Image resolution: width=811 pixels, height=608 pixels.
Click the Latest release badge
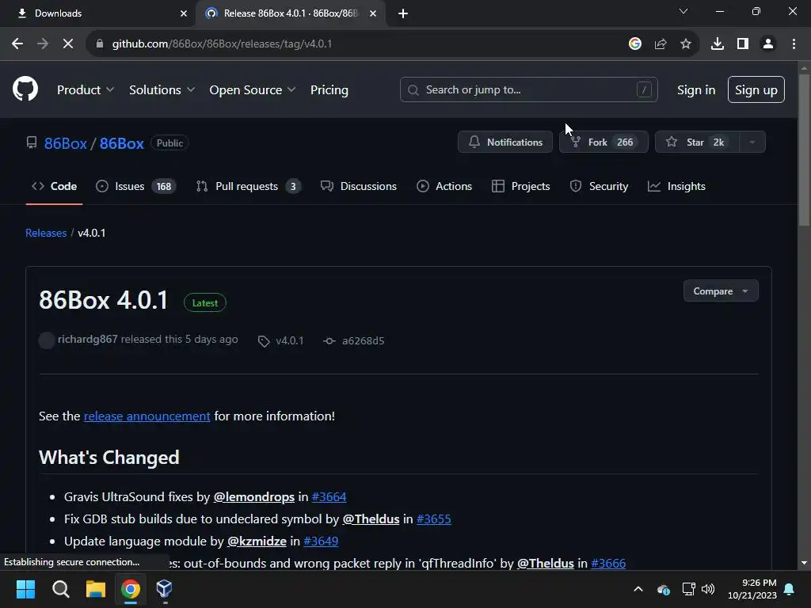(x=205, y=303)
